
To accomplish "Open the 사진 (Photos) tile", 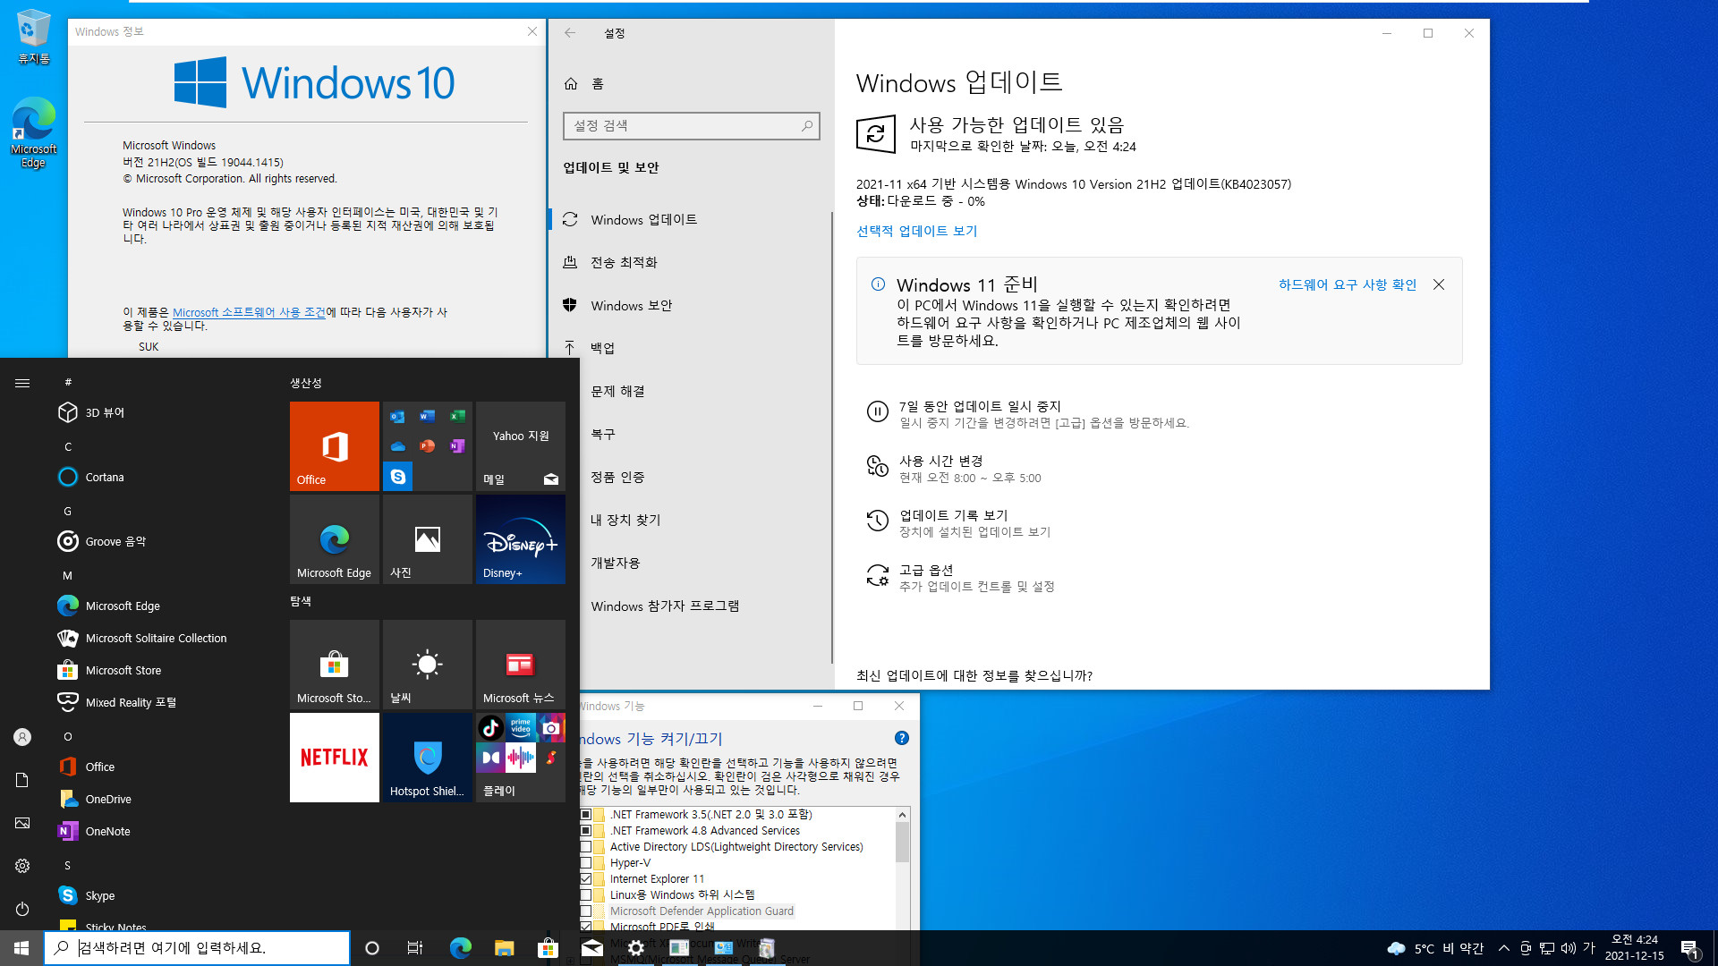I will [x=427, y=538].
